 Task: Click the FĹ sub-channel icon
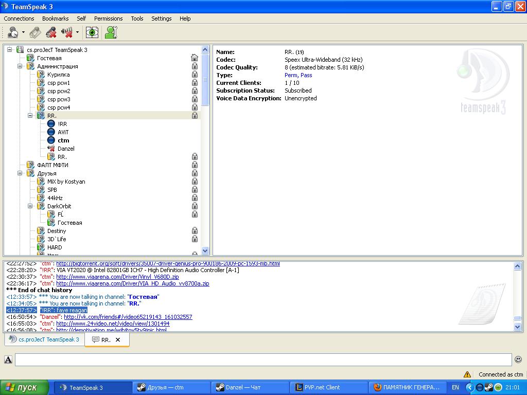click(51, 214)
